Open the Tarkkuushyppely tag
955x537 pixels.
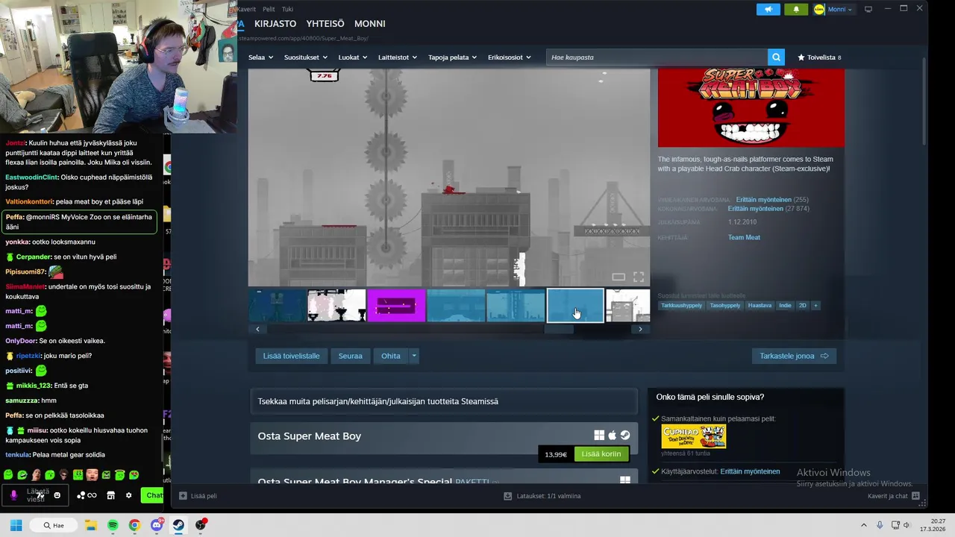point(681,305)
